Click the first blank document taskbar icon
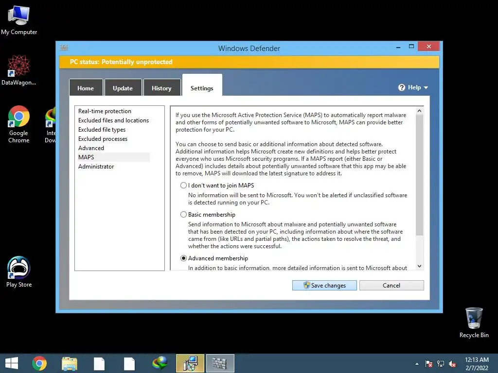 tap(99, 363)
